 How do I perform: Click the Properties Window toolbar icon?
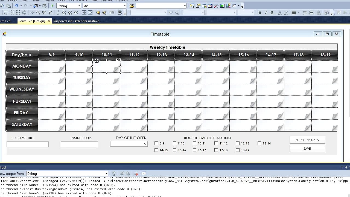198,6
